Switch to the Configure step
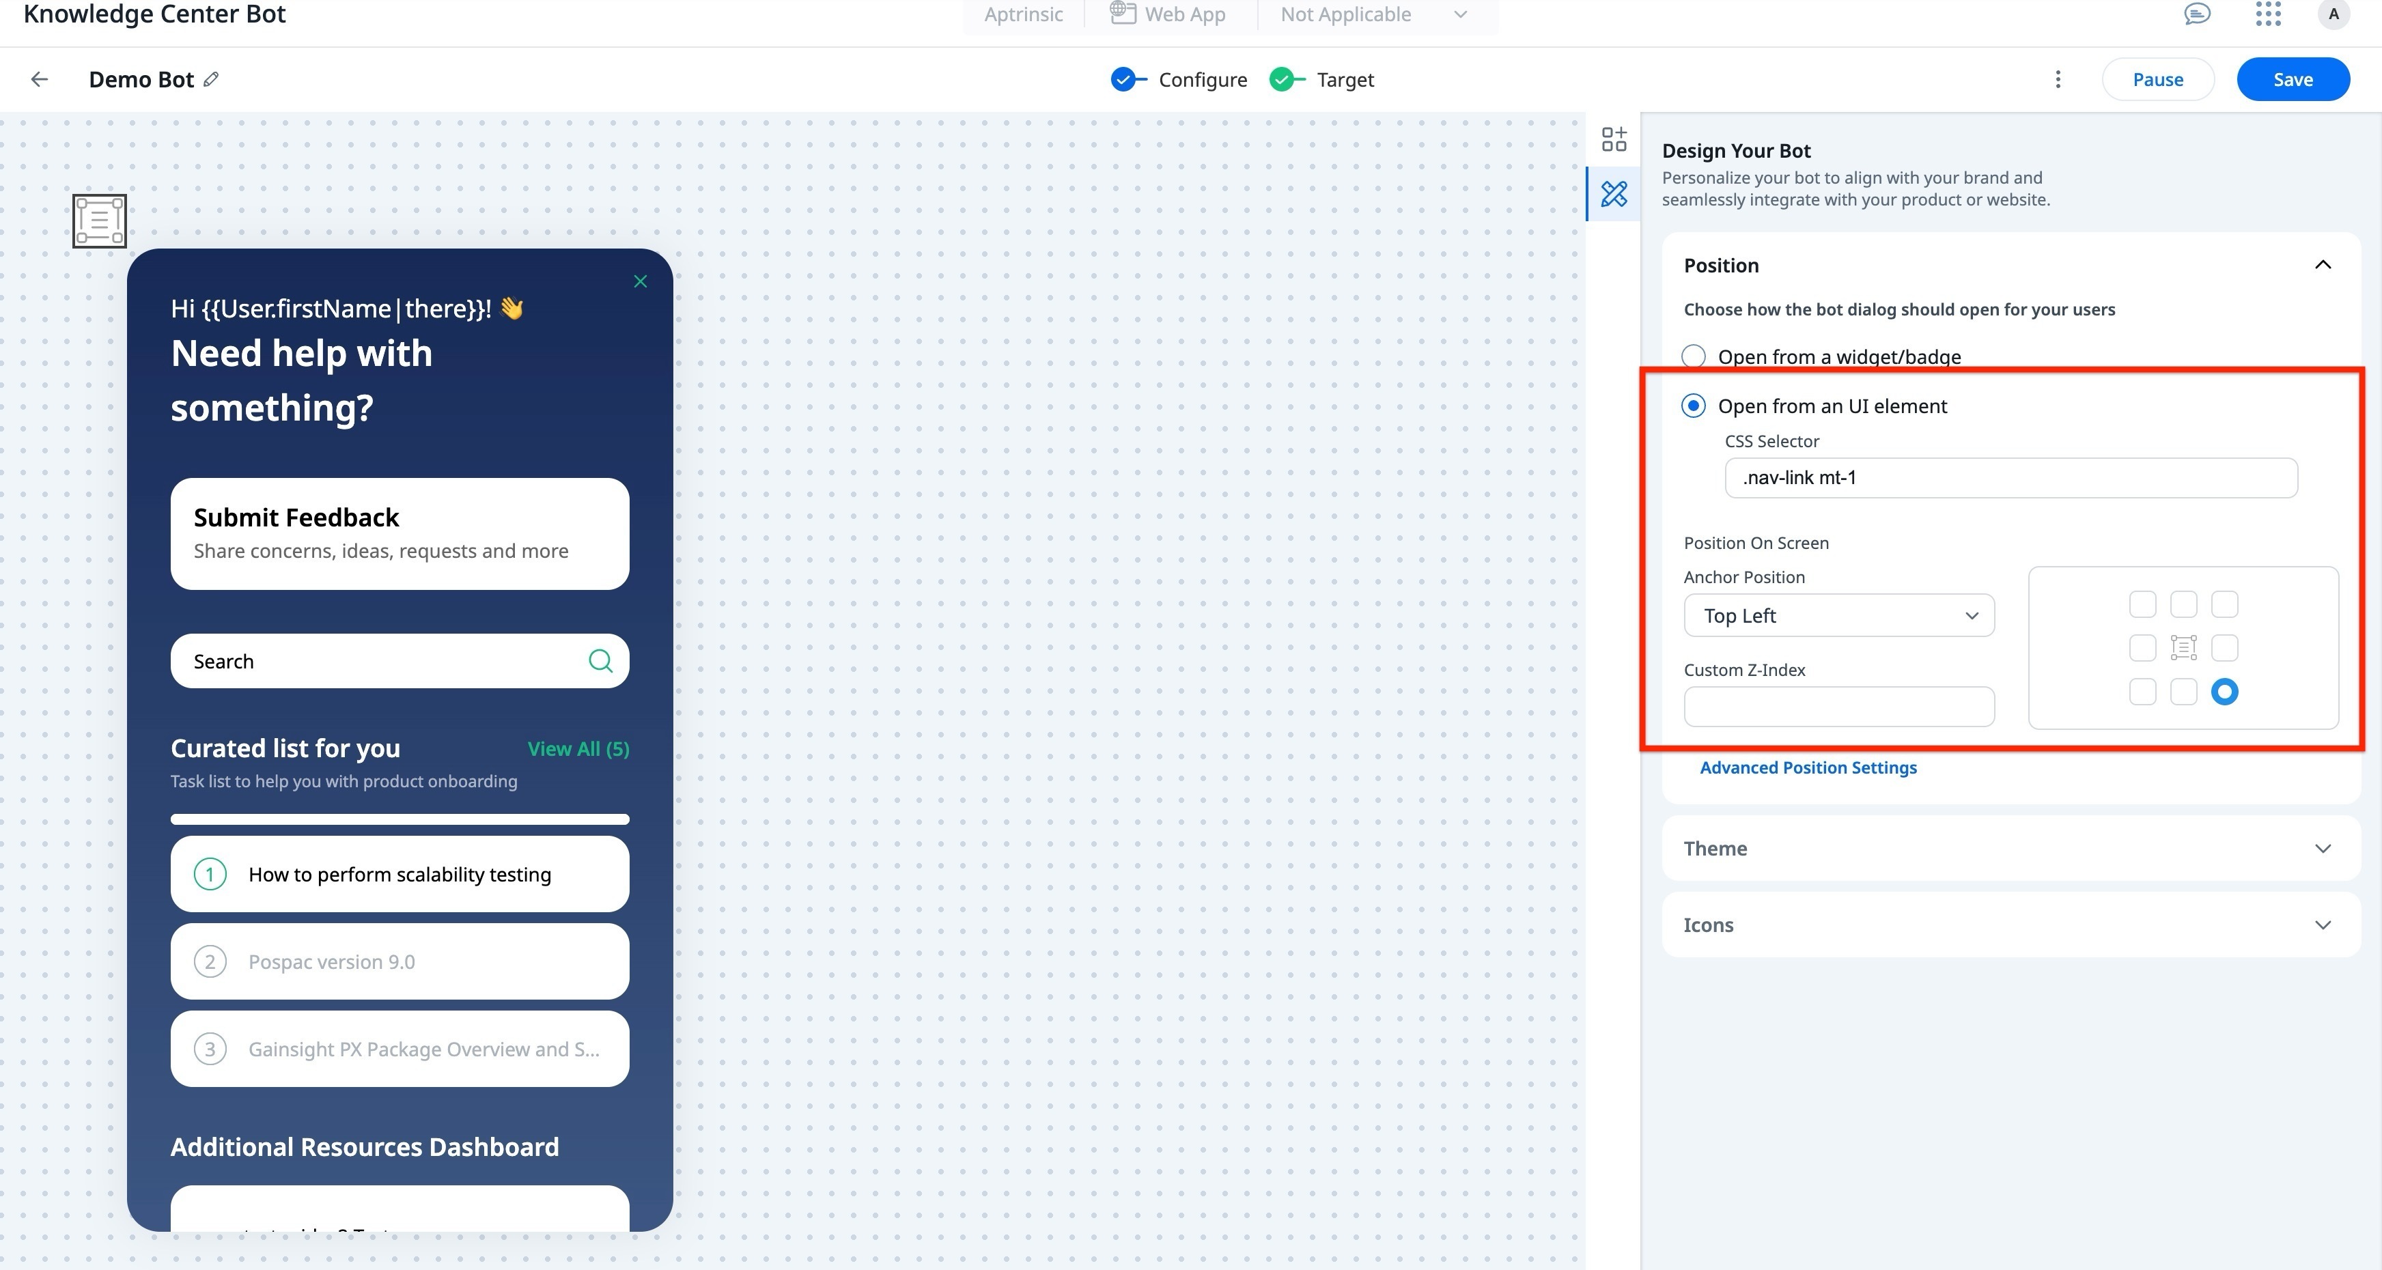The width and height of the screenshot is (2382, 1270). (x=1202, y=79)
